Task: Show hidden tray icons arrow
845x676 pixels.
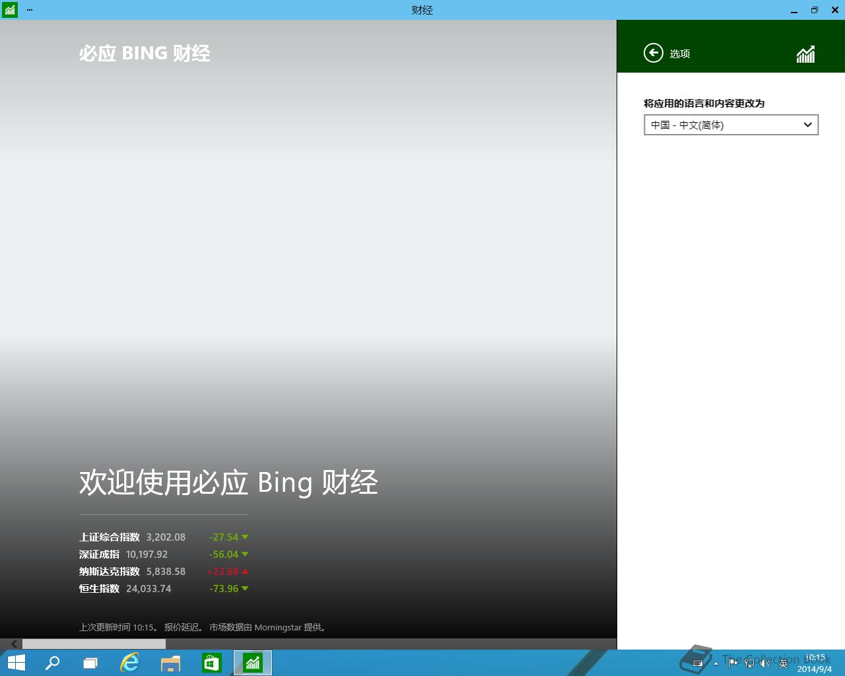Action: pyautogui.click(x=716, y=663)
